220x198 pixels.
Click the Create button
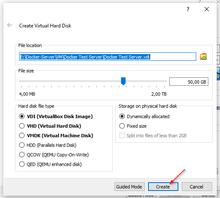click(x=163, y=187)
